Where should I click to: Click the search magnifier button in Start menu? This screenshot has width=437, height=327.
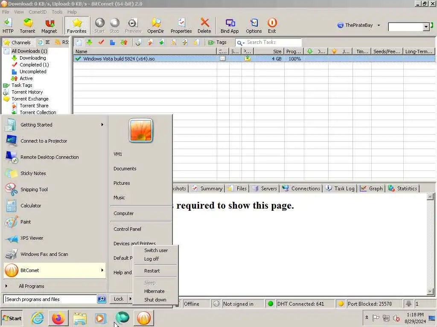click(x=102, y=299)
